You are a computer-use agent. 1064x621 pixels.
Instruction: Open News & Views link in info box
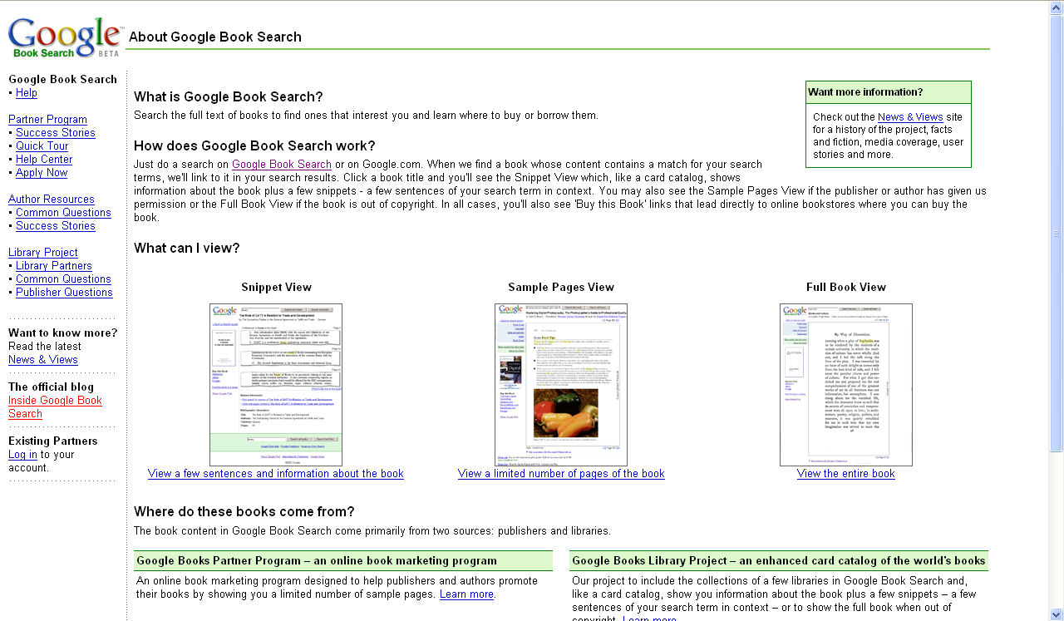pos(910,117)
